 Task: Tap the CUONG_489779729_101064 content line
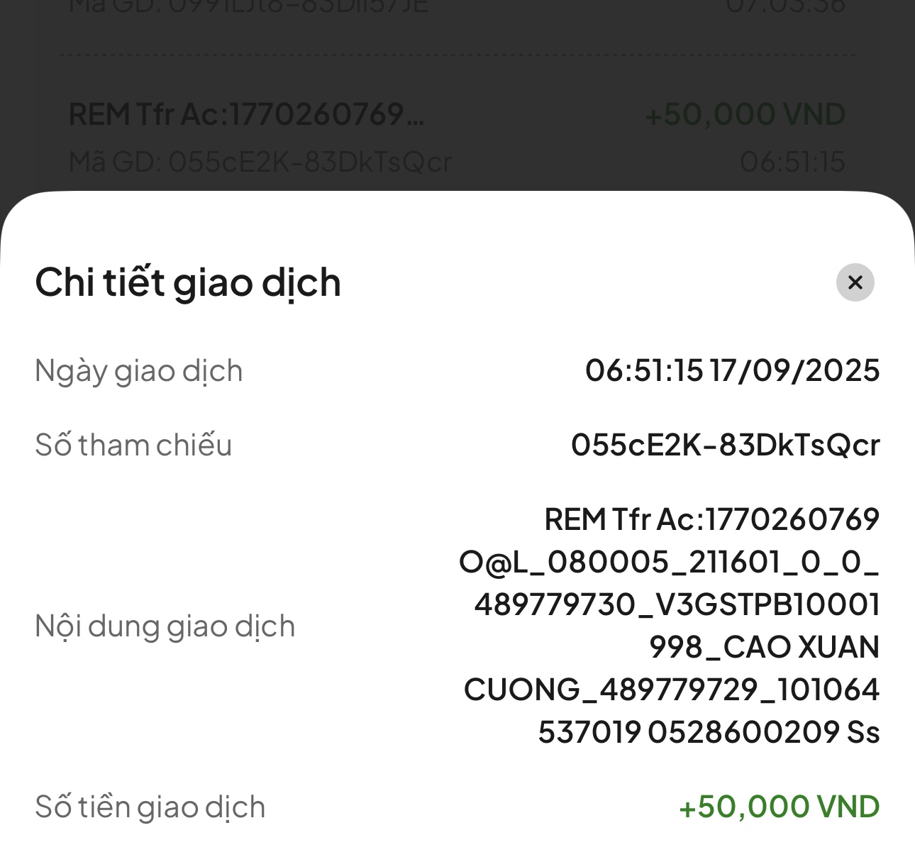click(671, 690)
